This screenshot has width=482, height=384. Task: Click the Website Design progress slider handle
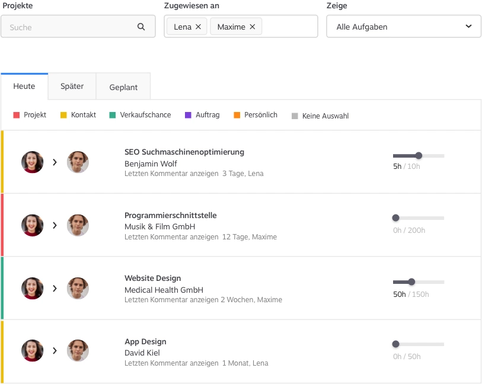[411, 281]
